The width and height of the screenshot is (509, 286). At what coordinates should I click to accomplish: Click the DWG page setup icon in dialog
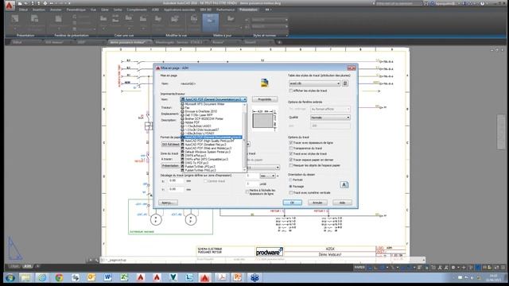[265, 83]
